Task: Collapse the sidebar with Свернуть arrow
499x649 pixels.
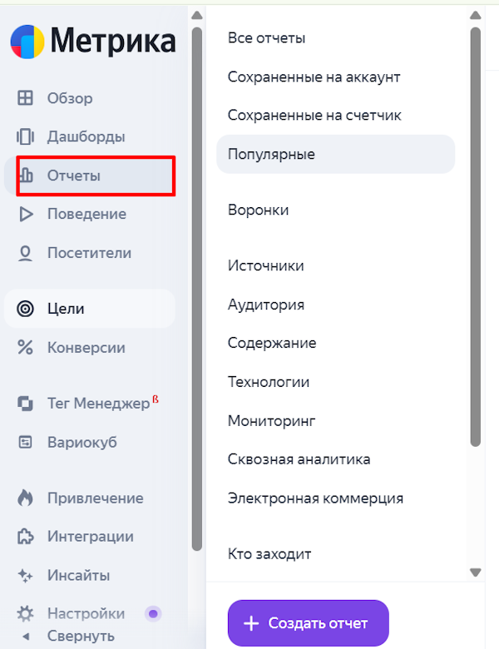Action: pos(26,637)
